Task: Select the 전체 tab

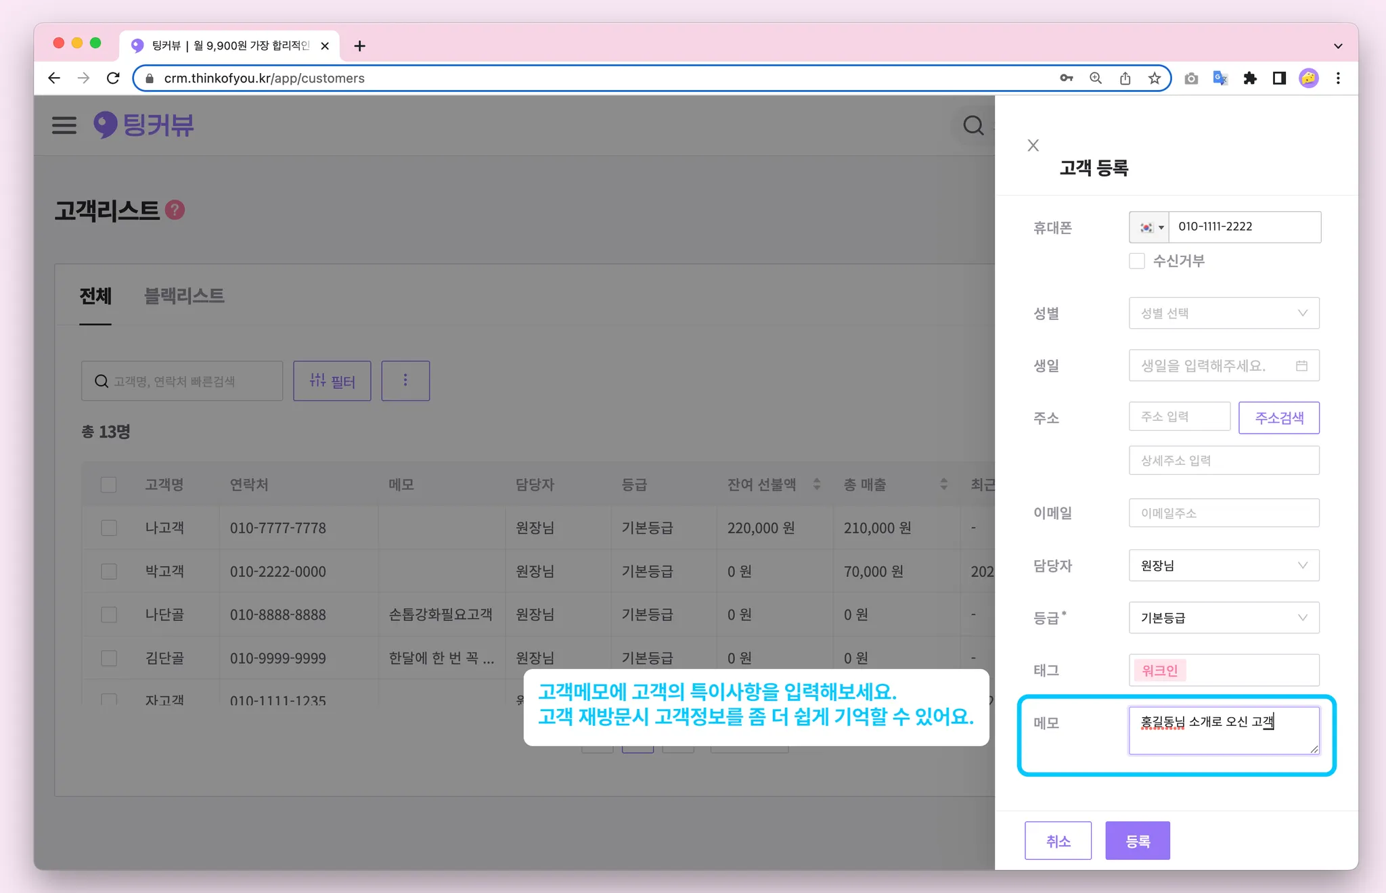Action: 95,296
